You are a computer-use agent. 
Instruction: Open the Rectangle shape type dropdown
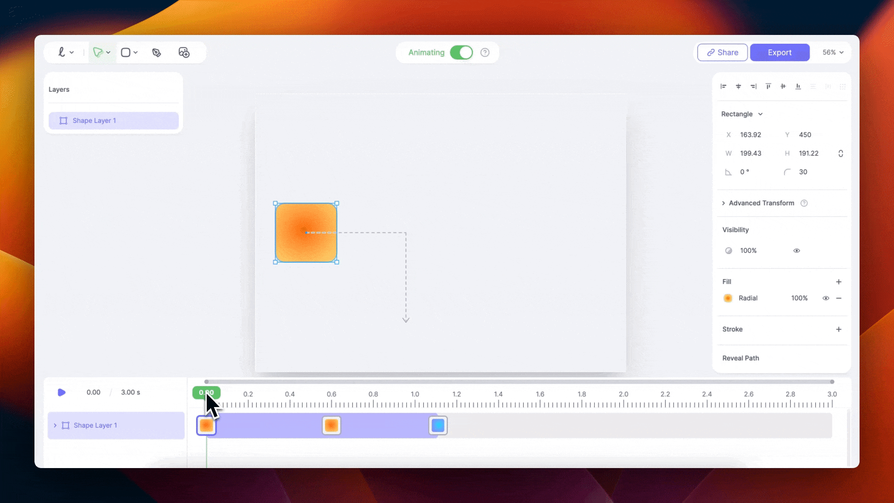pyautogui.click(x=742, y=114)
